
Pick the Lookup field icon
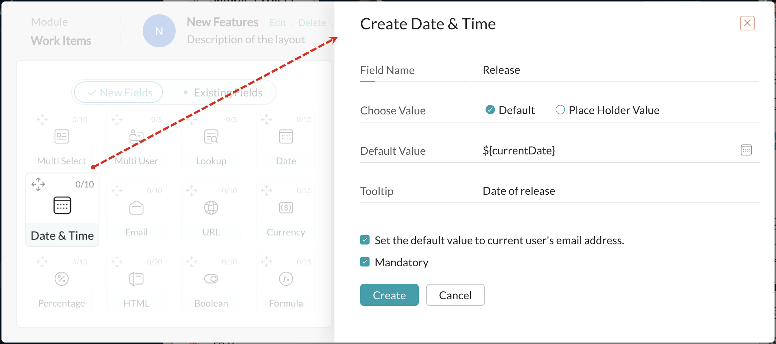point(211,136)
